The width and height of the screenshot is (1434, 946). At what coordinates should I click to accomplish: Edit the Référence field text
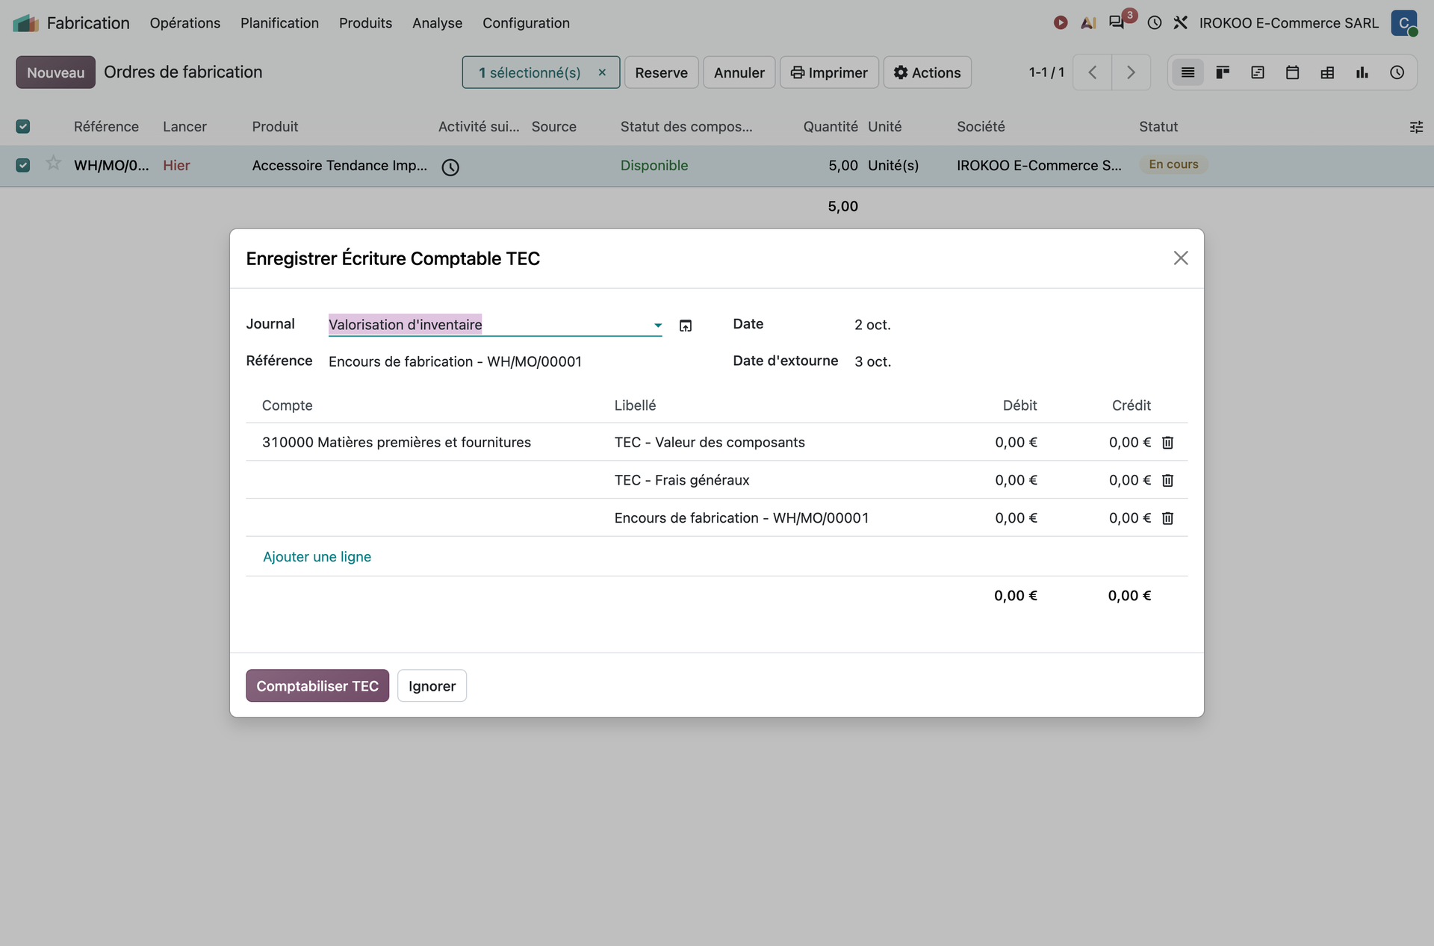495,362
